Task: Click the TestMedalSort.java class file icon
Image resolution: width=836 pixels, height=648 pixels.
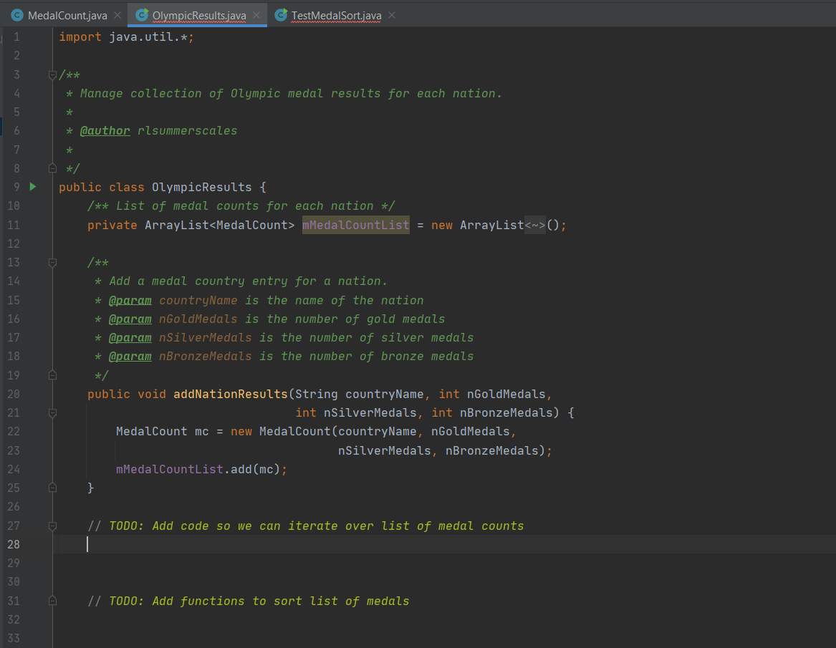Action: click(x=280, y=16)
